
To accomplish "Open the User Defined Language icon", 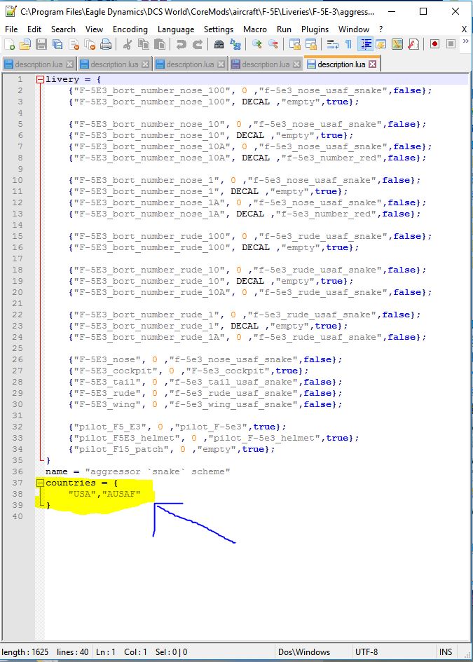I will click(x=381, y=44).
